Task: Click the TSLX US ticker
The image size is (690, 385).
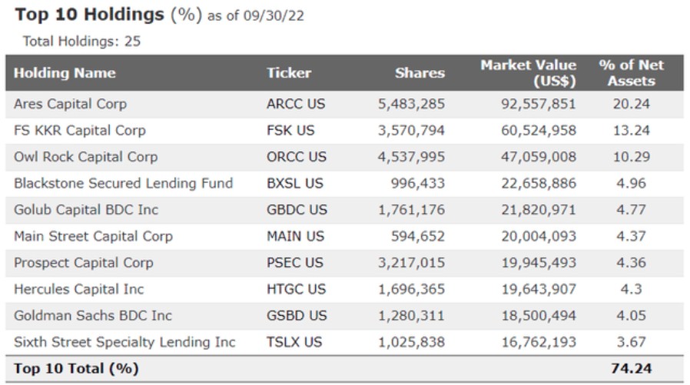Action: point(294,342)
